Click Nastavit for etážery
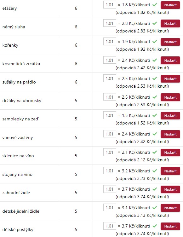This screenshot has height=237, width=183. 170,5
